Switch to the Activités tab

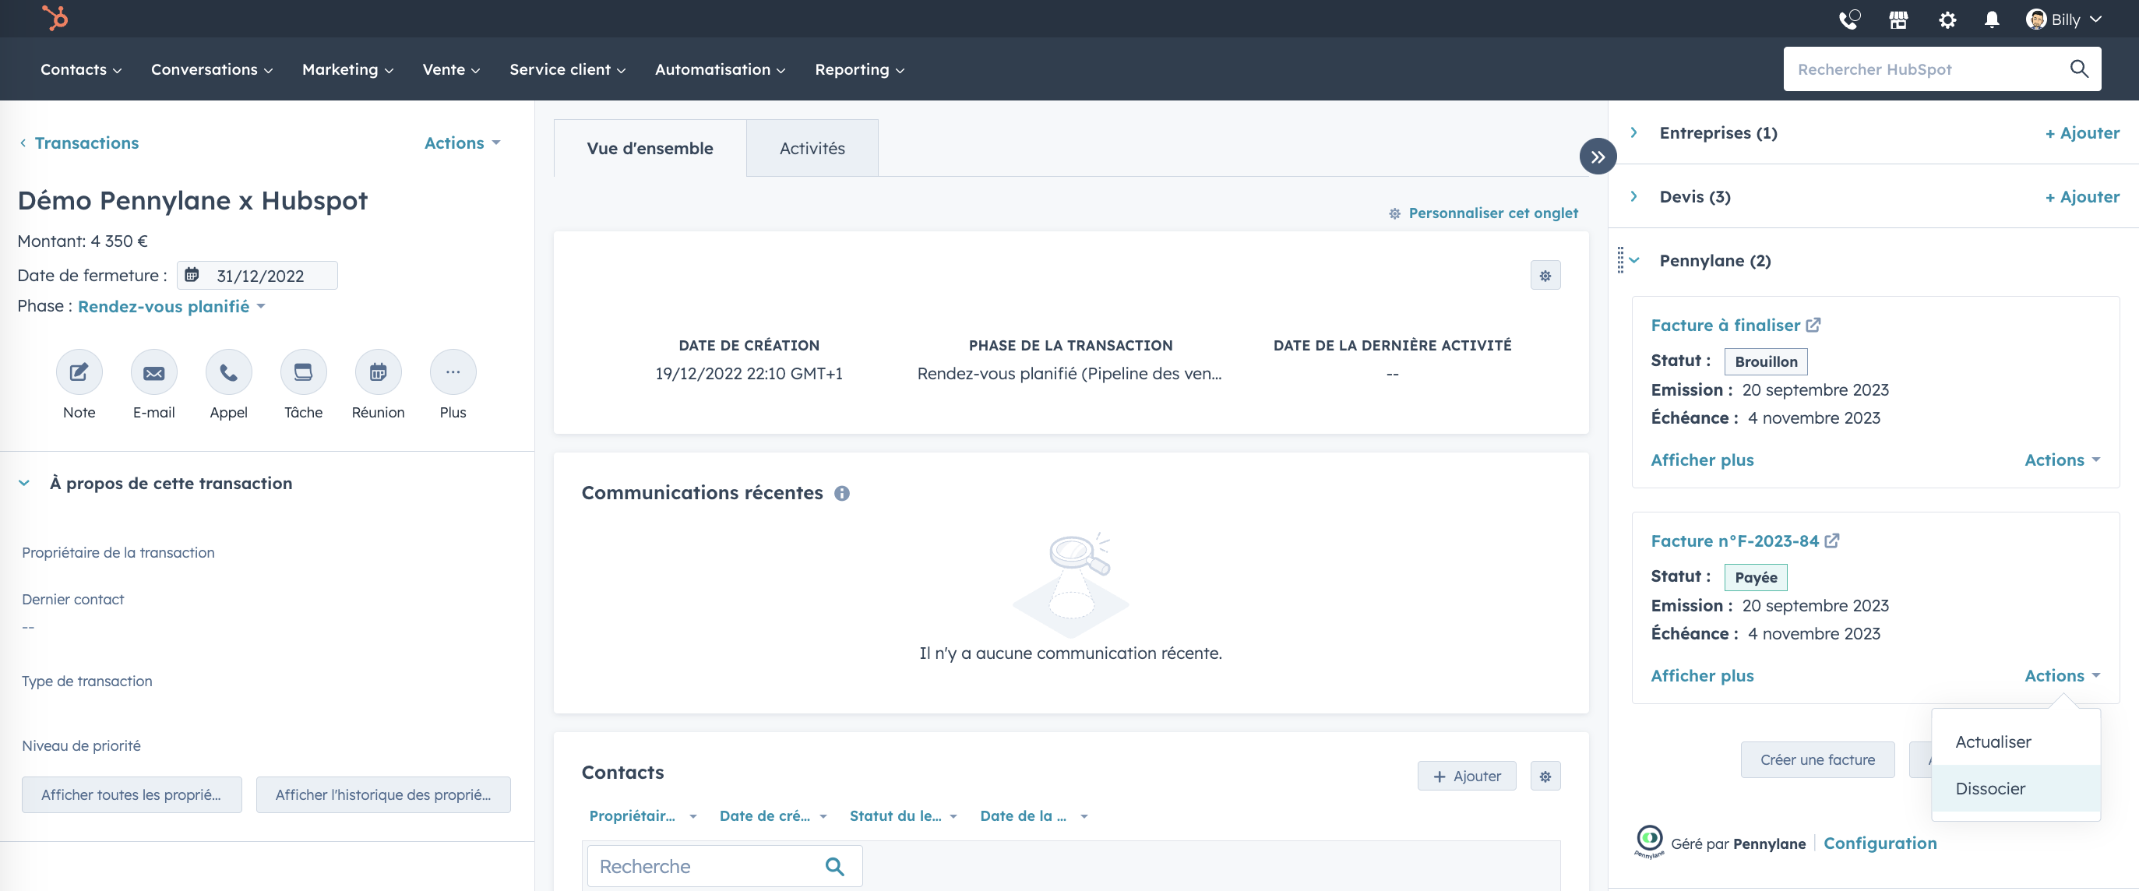(x=812, y=148)
